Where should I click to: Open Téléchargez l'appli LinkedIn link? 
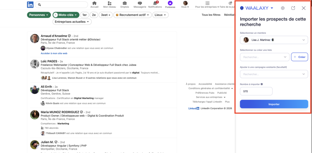click(x=207, y=102)
